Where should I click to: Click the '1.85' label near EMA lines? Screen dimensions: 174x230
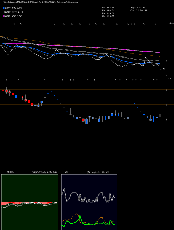click(163, 69)
